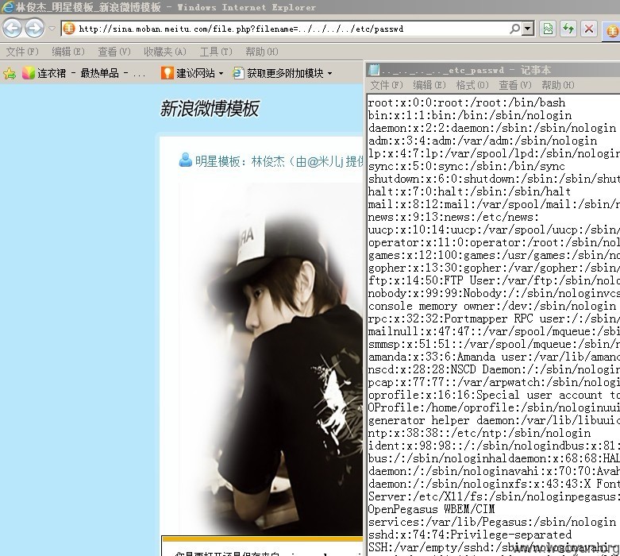Click the sshd:x:74:74 line in Notepad
Screen dimensions: 620x556
470,535
